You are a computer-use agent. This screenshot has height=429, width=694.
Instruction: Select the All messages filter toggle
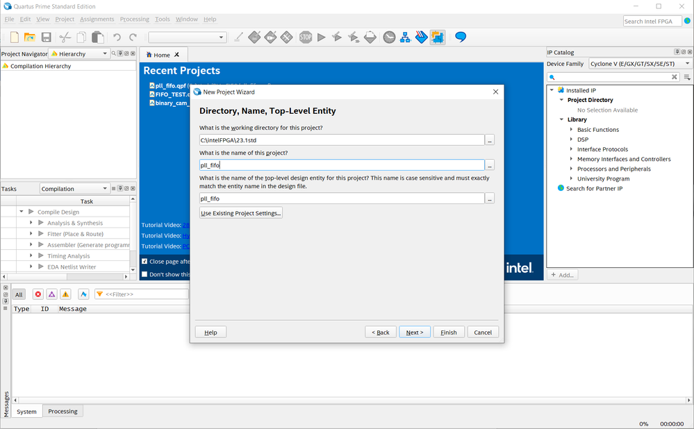(19, 294)
